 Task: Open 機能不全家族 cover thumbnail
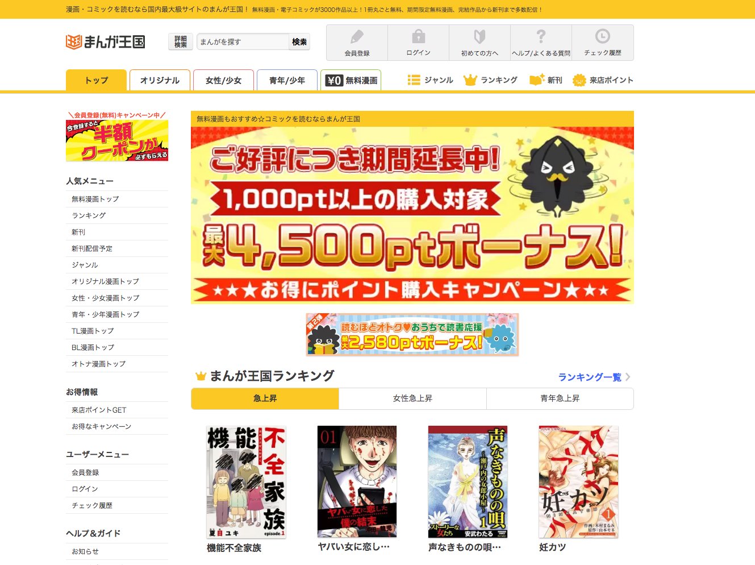coord(246,482)
